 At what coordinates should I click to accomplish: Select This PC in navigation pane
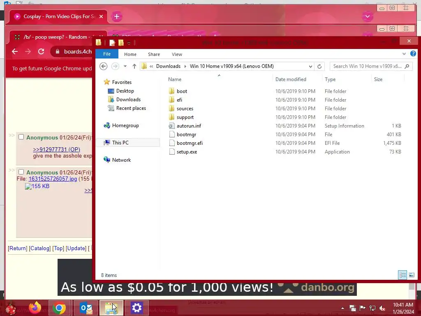pos(120,143)
